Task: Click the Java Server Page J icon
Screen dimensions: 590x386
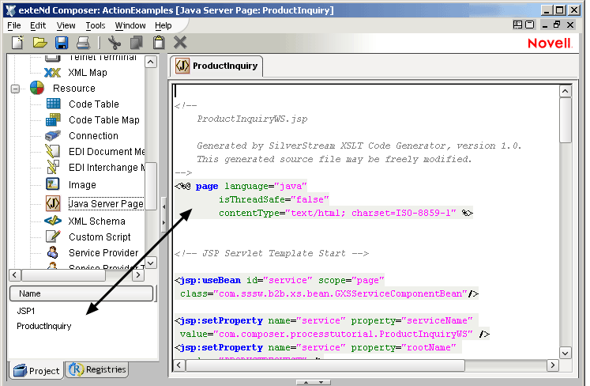Action: click(53, 203)
